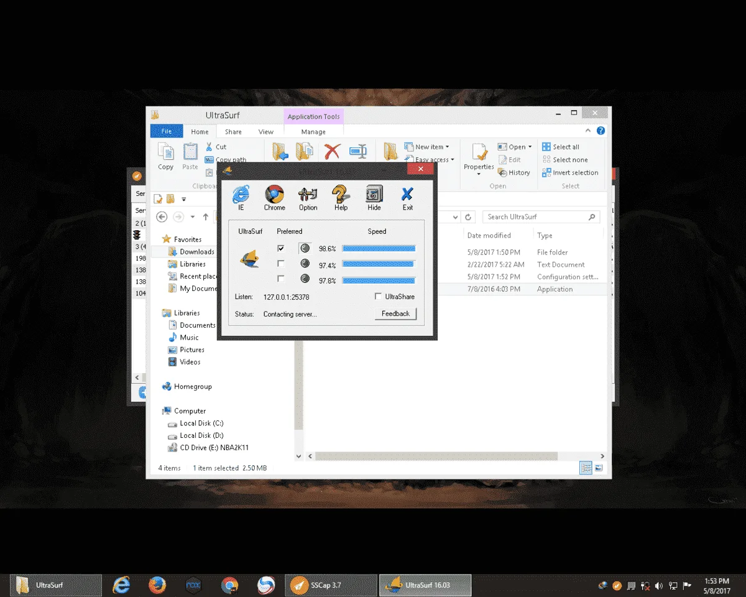Click Select none in the ribbon
Screen dimensions: 746x597
coord(565,160)
